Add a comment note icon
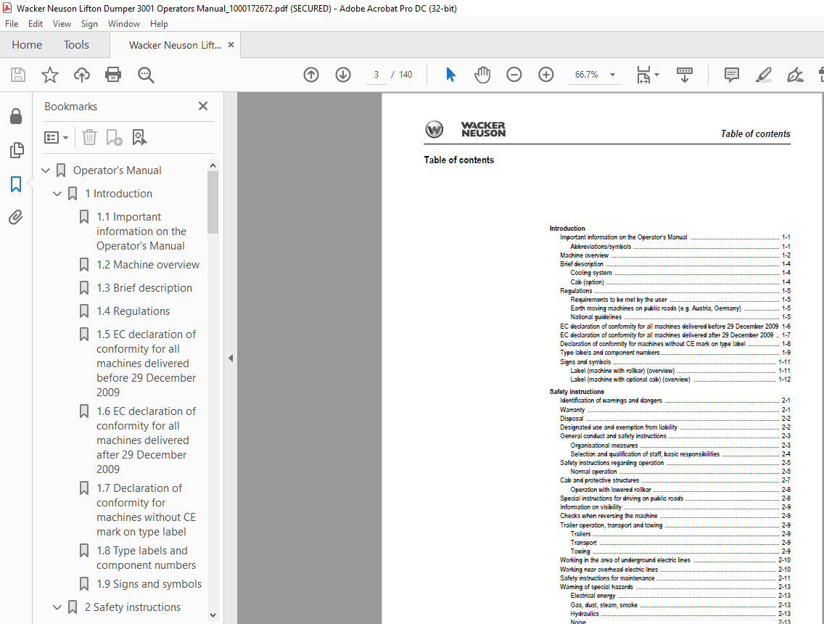Viewport: 824px width, 624px height. (x=731, y=75)
